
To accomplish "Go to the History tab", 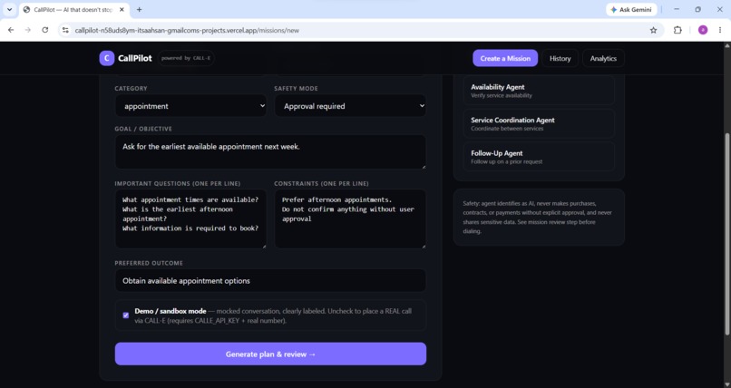I will tap(560, 58).
